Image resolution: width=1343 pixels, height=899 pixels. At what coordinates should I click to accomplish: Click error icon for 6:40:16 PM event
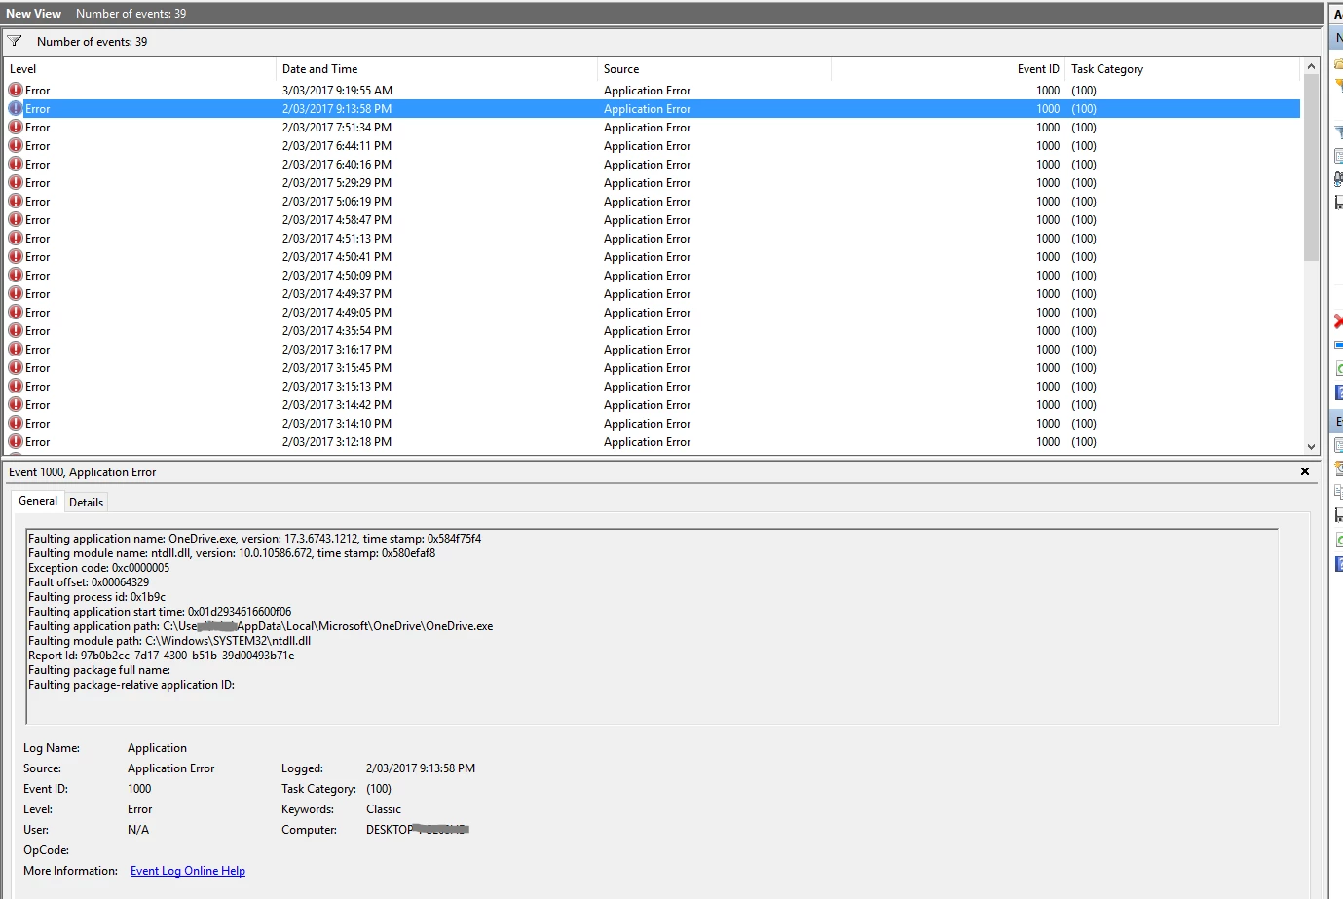[x=16, y=164]
